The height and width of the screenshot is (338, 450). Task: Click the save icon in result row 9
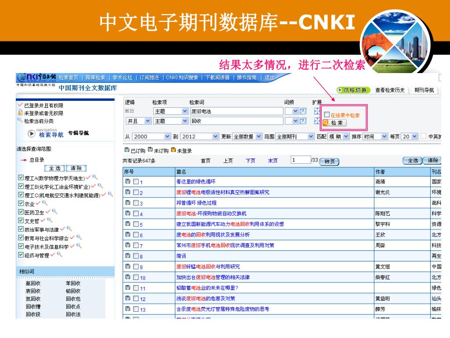click(x=128, y=266)
